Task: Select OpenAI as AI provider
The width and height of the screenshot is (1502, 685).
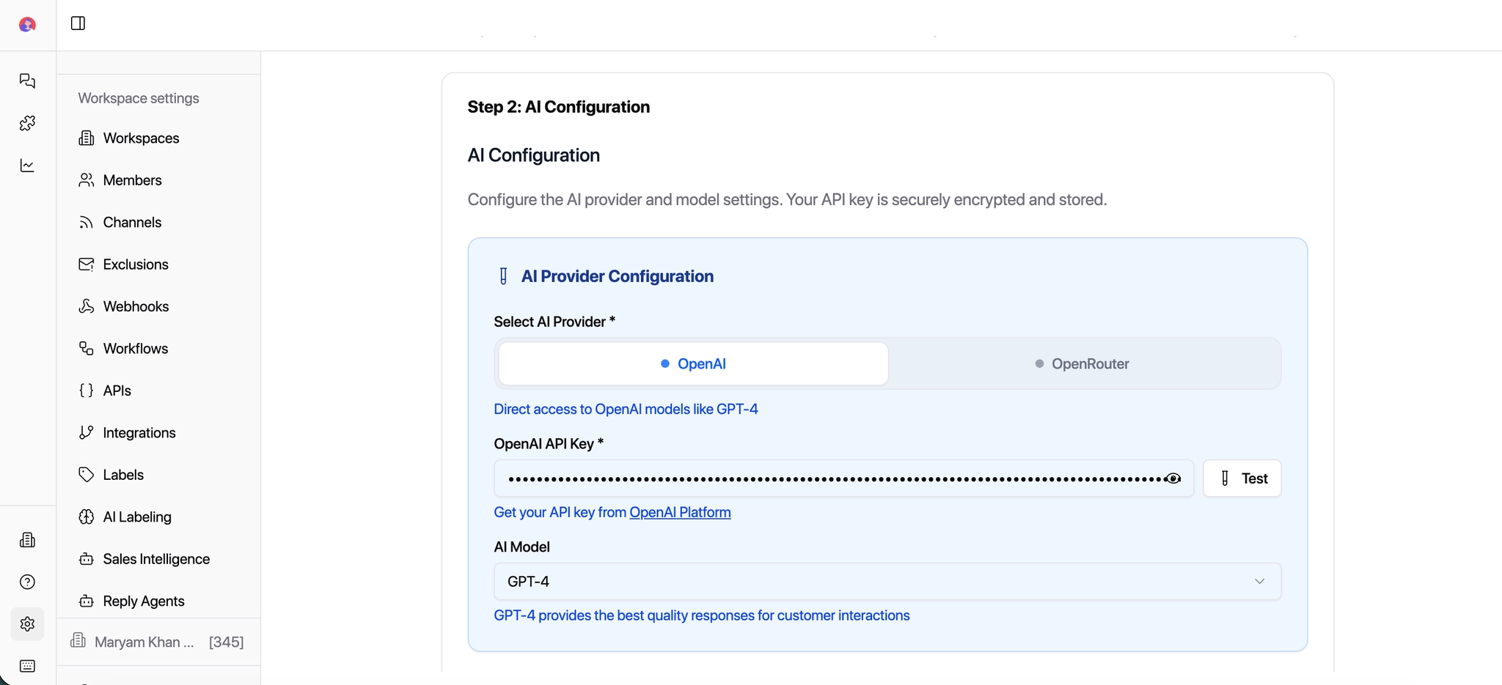Action: point(693,363)
